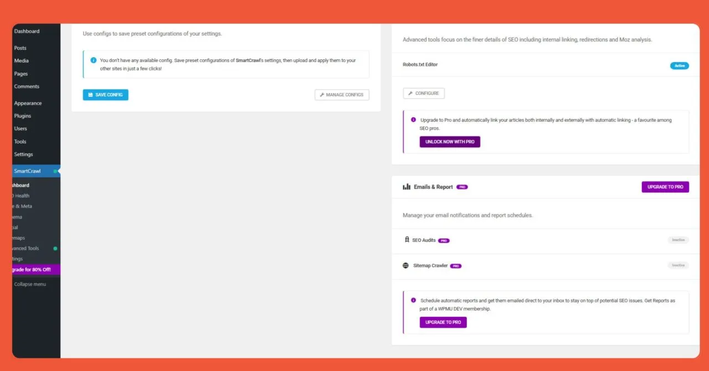
Task: Toggle the Inactive switch for SEO Audits
Action: [x=678, y=240]
